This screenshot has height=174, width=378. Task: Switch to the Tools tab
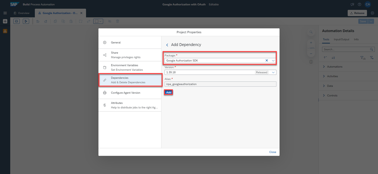pyautogui.click(x=326, y=39)
